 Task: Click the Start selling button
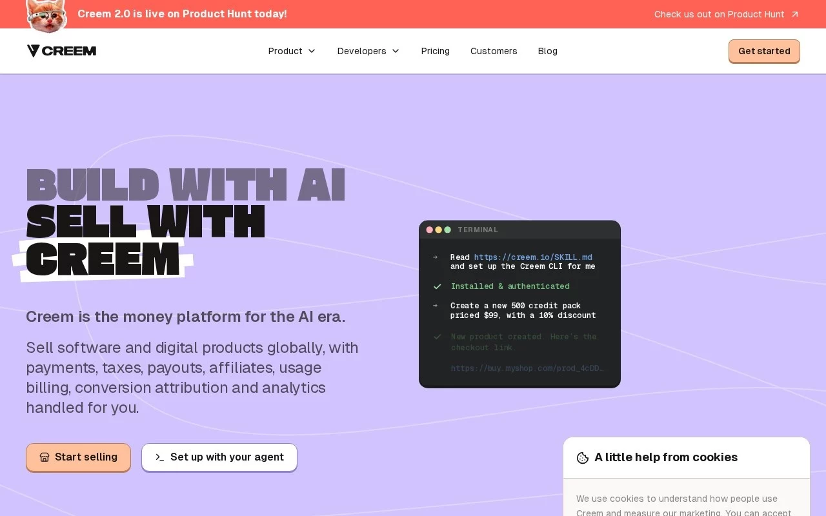[78, 457]
